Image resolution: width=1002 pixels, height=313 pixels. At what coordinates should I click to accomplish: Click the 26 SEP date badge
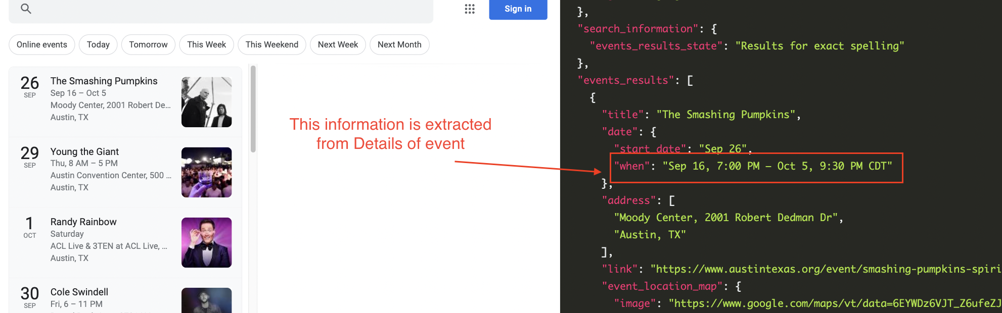[30, 86]
